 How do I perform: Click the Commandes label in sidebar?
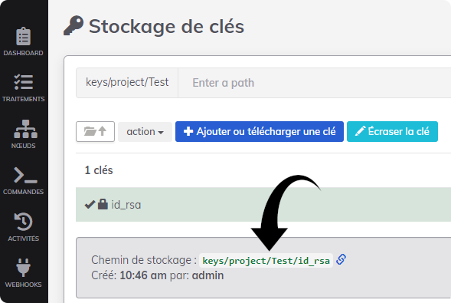coord(23,192)
